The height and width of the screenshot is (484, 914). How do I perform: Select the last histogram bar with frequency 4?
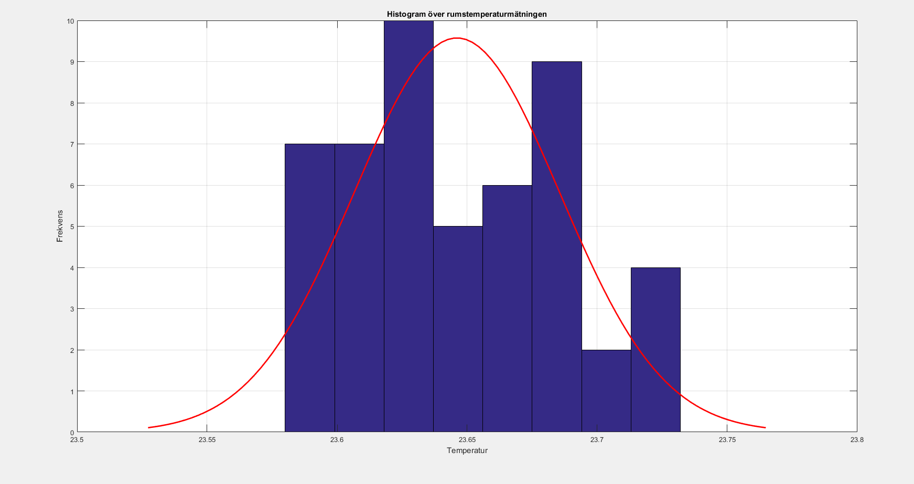655,350
